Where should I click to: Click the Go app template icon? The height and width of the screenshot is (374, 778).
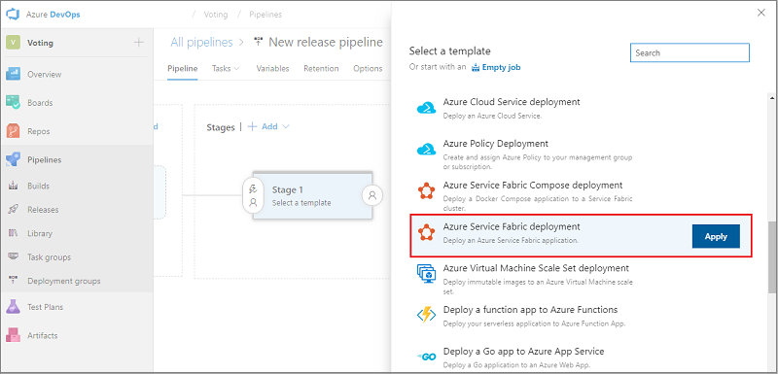click(x=426, y=357)
